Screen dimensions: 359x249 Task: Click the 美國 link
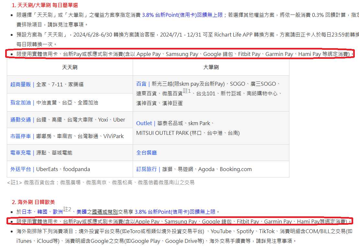(82, 212)
